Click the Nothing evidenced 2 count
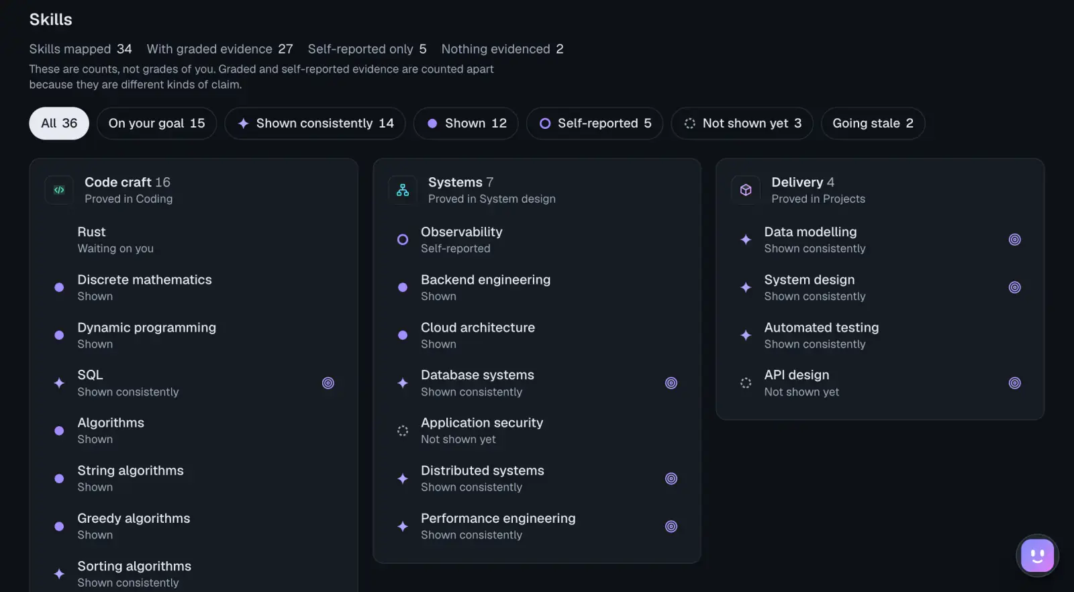The image size is (1074, 592). click(x=503, y=49)
